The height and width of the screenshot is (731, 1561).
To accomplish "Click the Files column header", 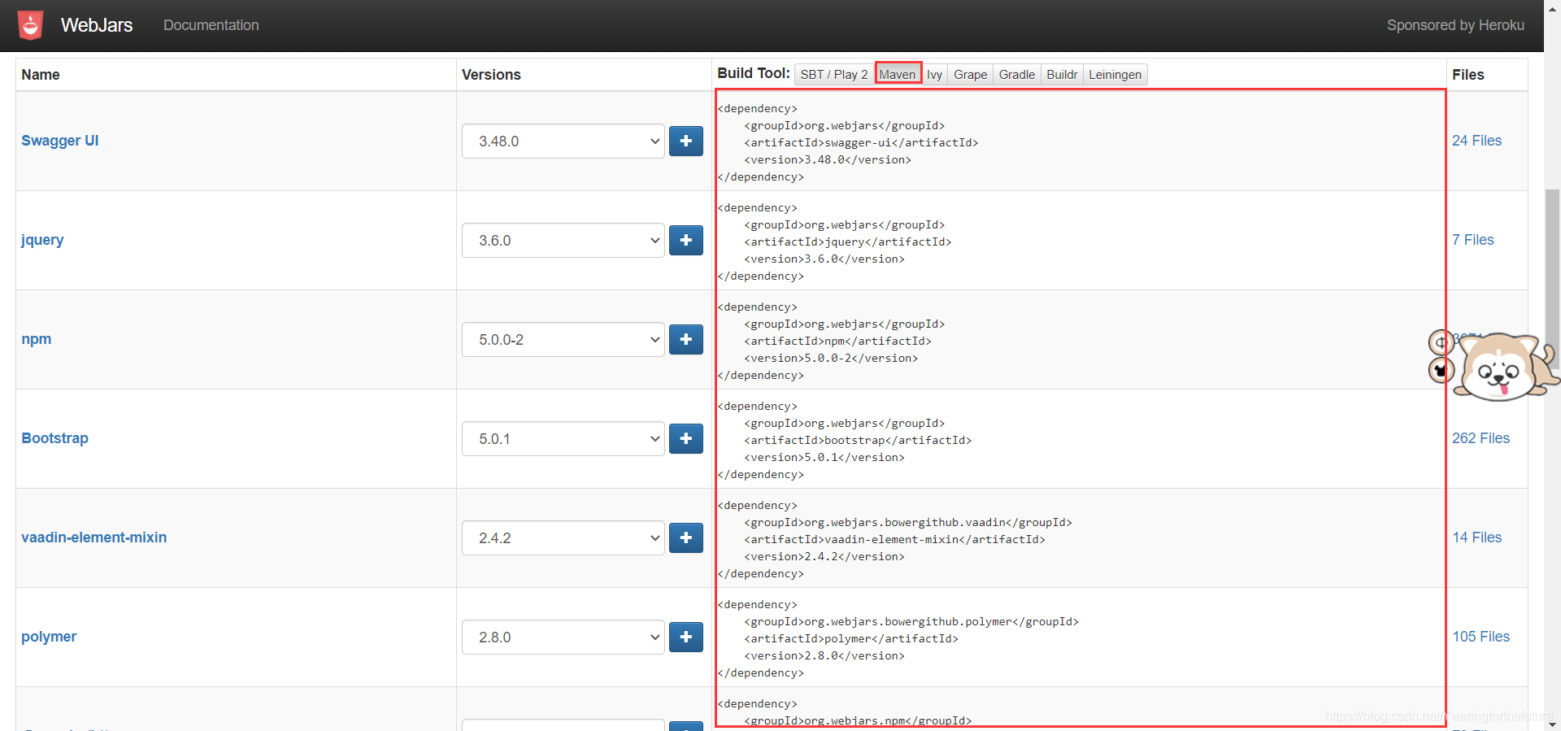I will coord(1468,75).
